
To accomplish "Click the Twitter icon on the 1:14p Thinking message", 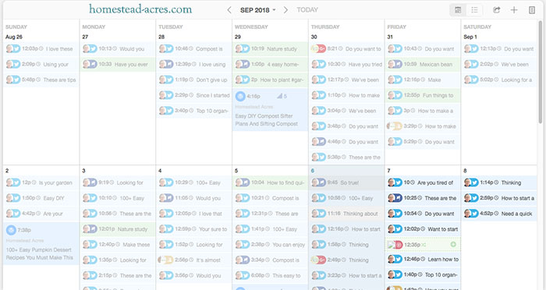I will (474, 182).
